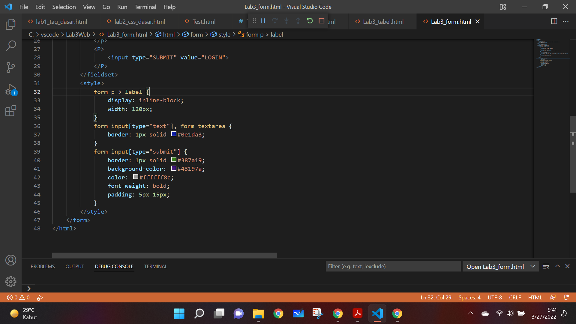Split the editor to the right
The image size is (576, 324).
click(x=553, y=21)
